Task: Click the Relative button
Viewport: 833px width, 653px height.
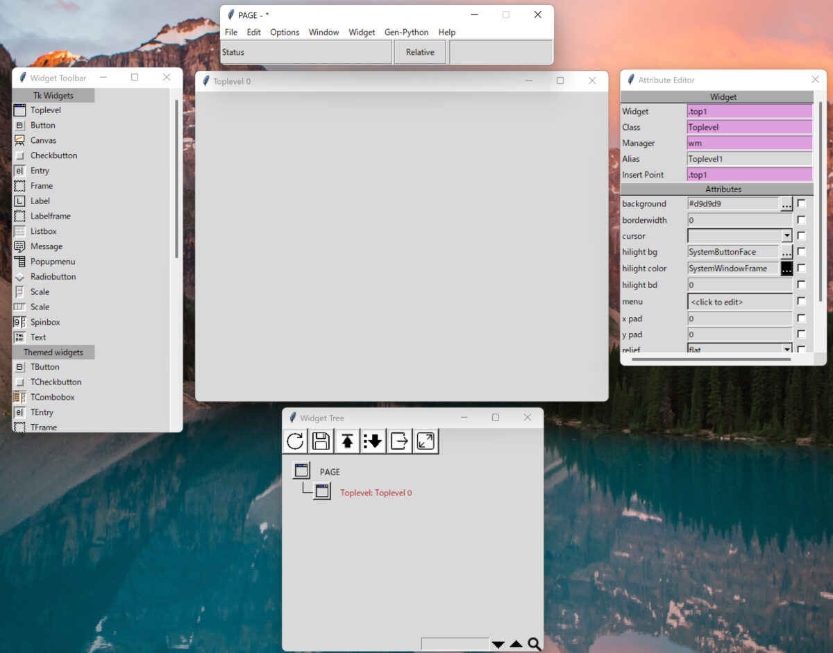Action: (x=420, y=52)
